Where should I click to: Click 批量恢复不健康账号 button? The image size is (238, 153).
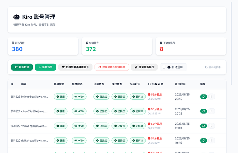(x=75, y=67)
